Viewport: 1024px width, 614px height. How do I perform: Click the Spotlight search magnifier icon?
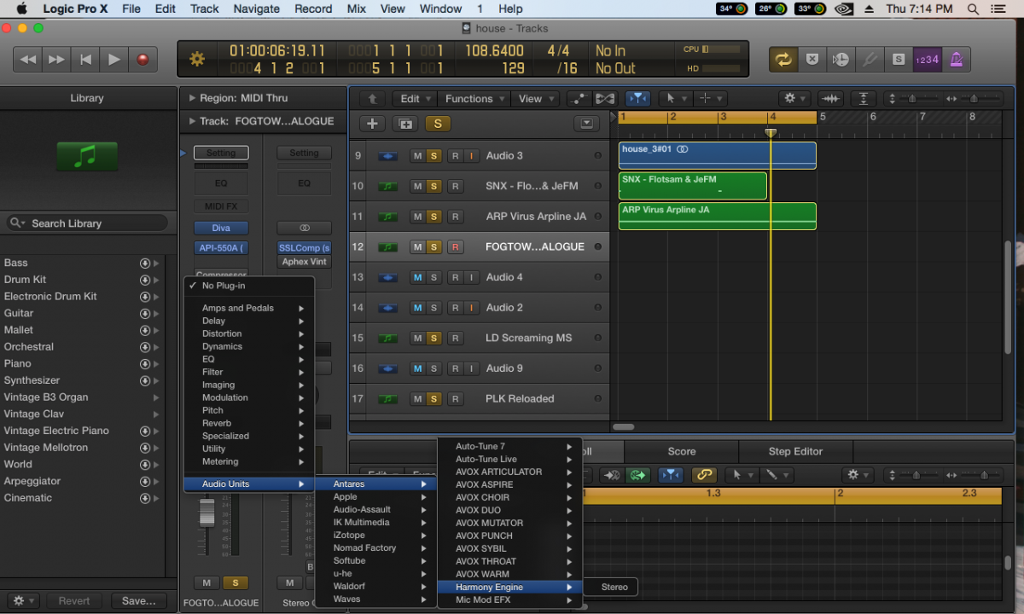(x=974, y=9)
